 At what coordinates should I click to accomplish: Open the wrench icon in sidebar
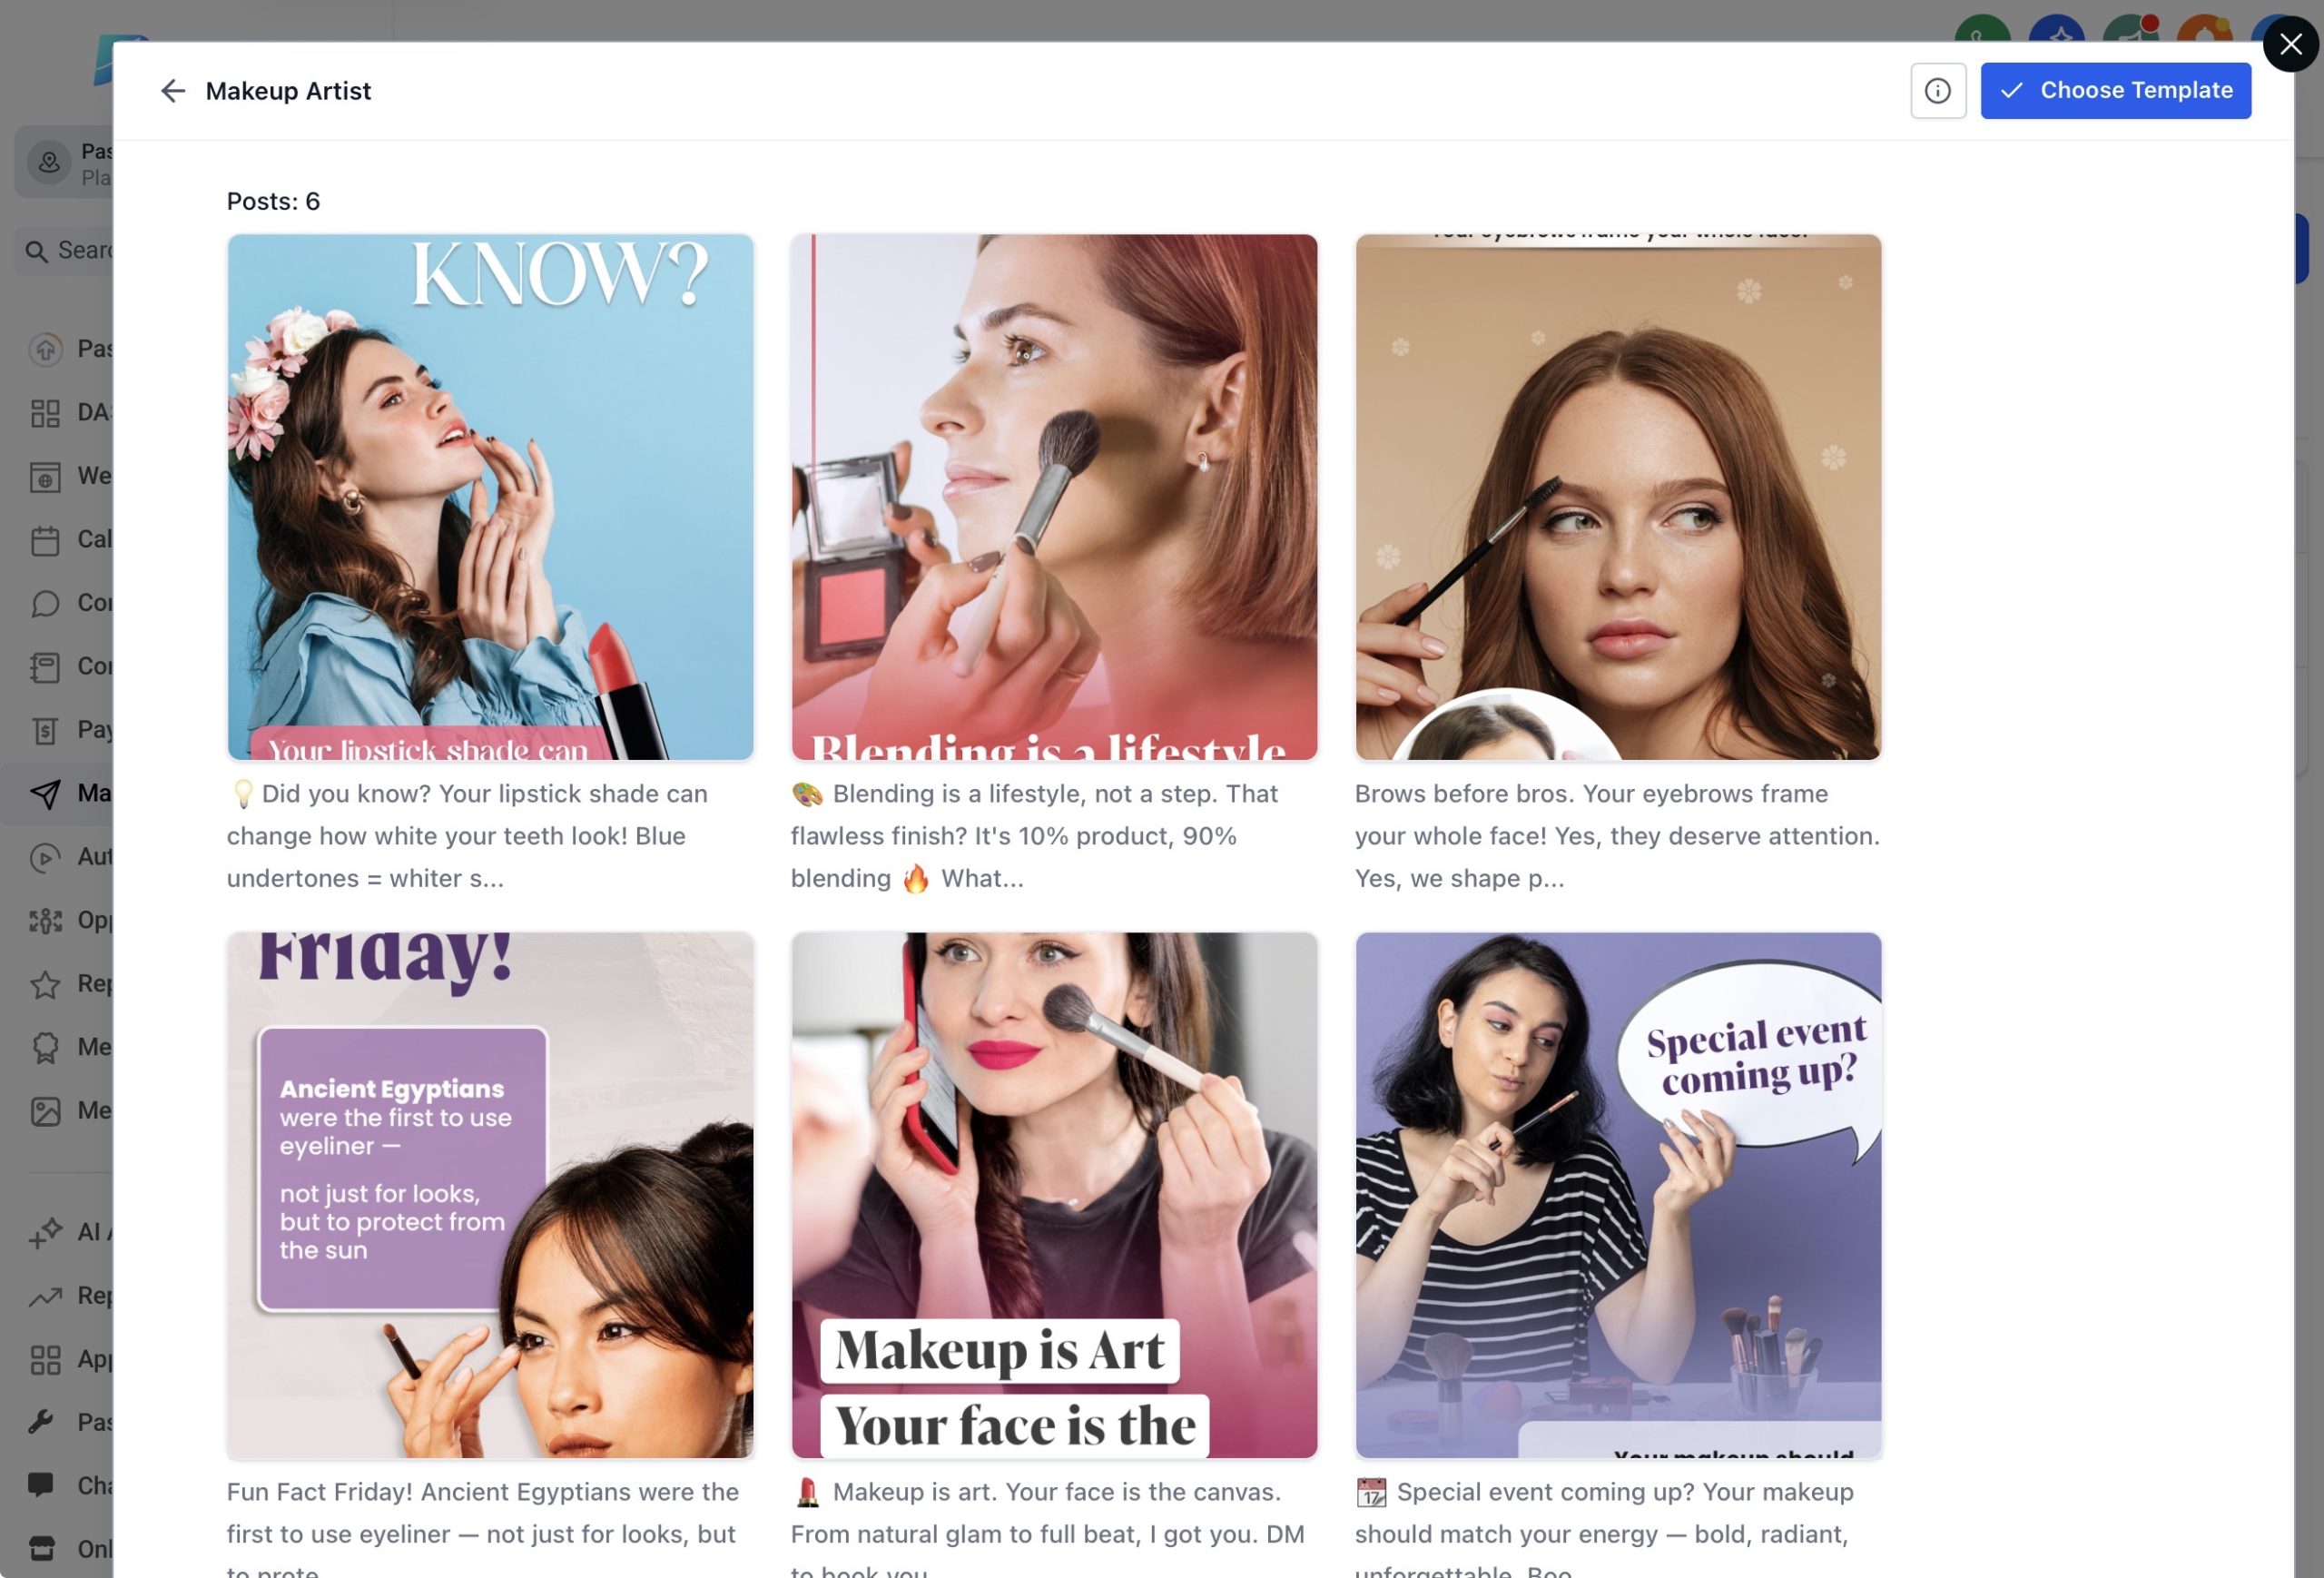41,1422
